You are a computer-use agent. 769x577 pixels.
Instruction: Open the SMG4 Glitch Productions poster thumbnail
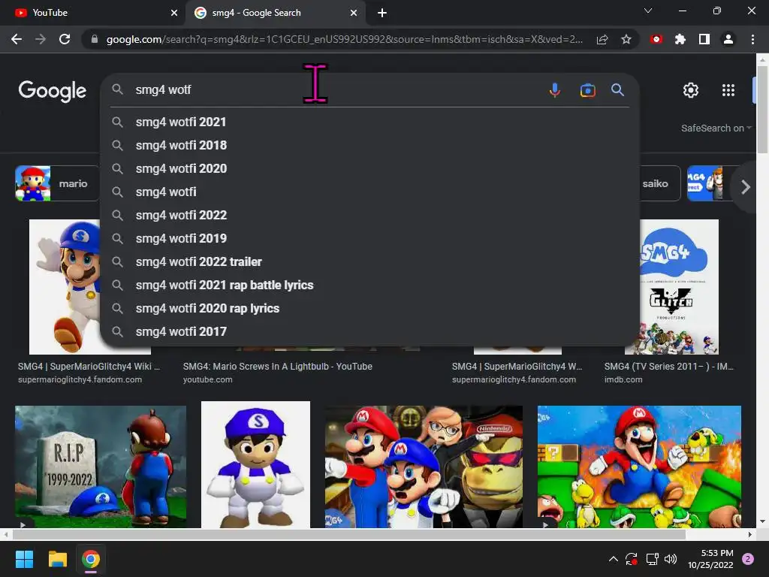pyautogui.click(x=679, y=286)
